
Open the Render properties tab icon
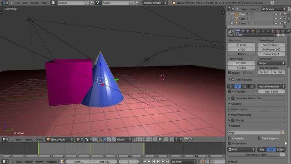click(x=238, y=31)
